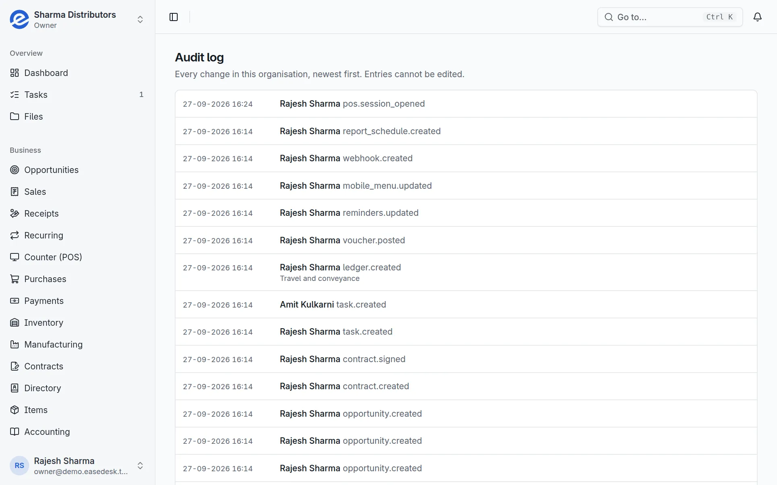Click the Tasks checklist icon
This screenshot has width=777, height=485.
[15, 95]
